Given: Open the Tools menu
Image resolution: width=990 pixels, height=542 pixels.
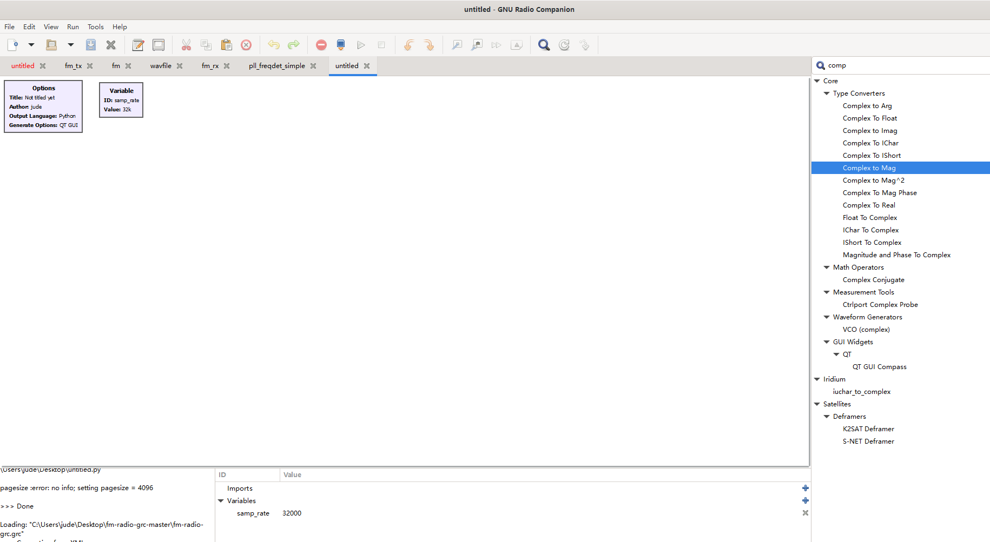Looking at the screenshot, I should point(96,26).
